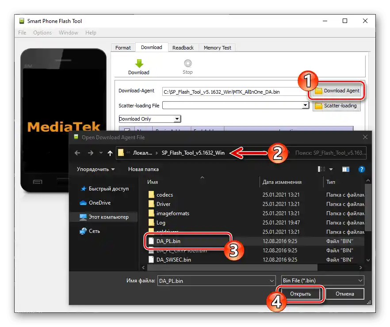The image size is (390, 327).
Task: Select Этот компьютер in sidebar
Action: 104,217
